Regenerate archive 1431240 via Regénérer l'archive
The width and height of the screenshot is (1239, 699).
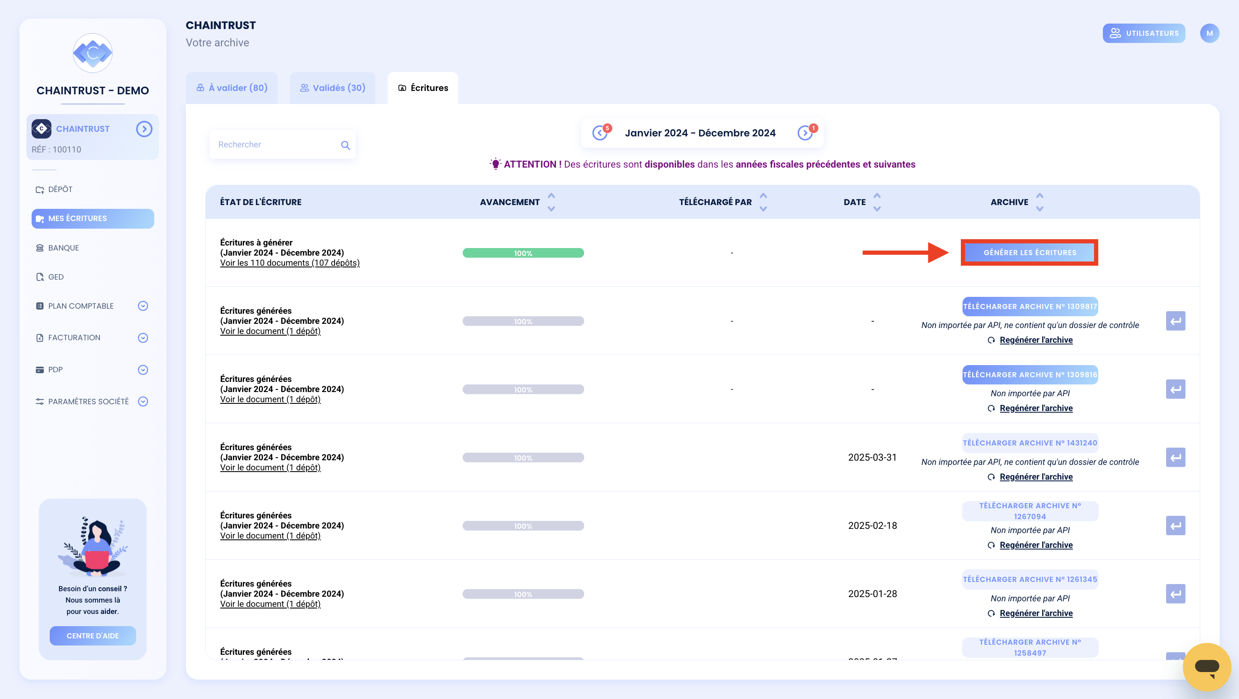coord(1036,477)
